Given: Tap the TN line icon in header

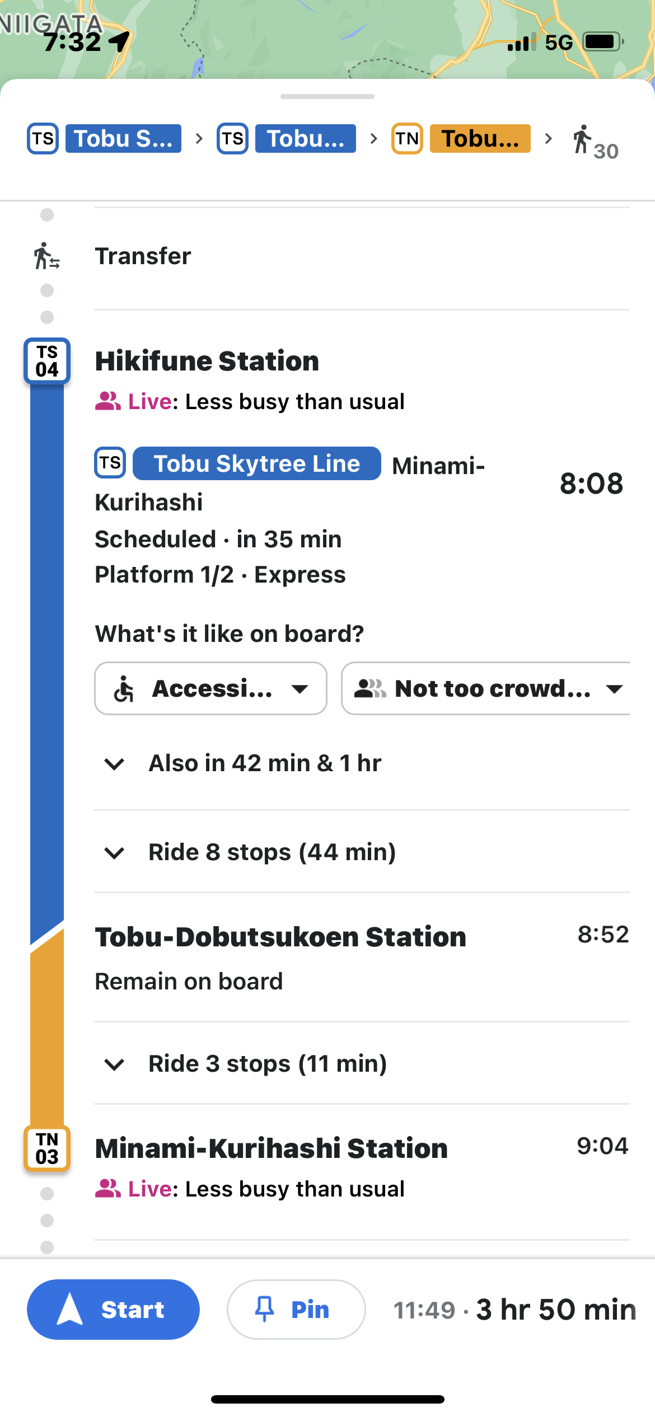Looking at the screenshot, I should click(x=407, y=138).
